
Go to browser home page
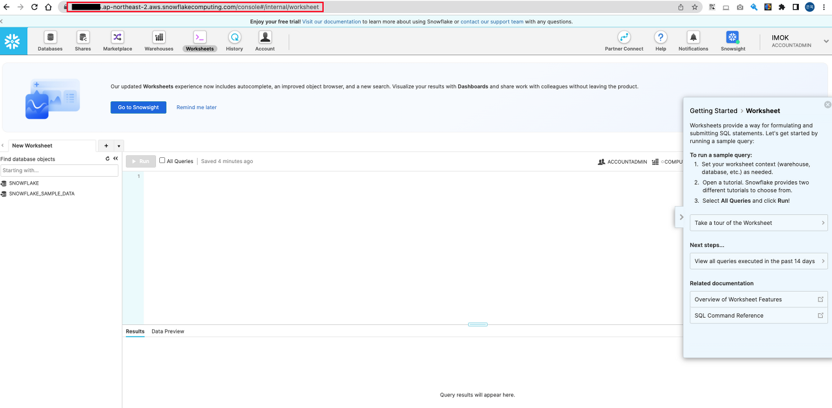tap(48, 7)
